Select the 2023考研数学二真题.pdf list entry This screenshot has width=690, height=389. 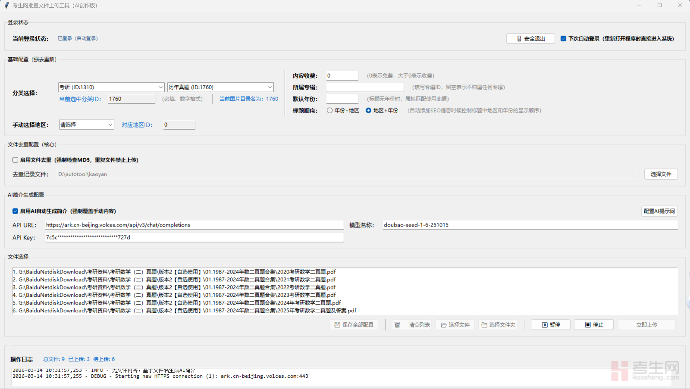click(177, 295)
